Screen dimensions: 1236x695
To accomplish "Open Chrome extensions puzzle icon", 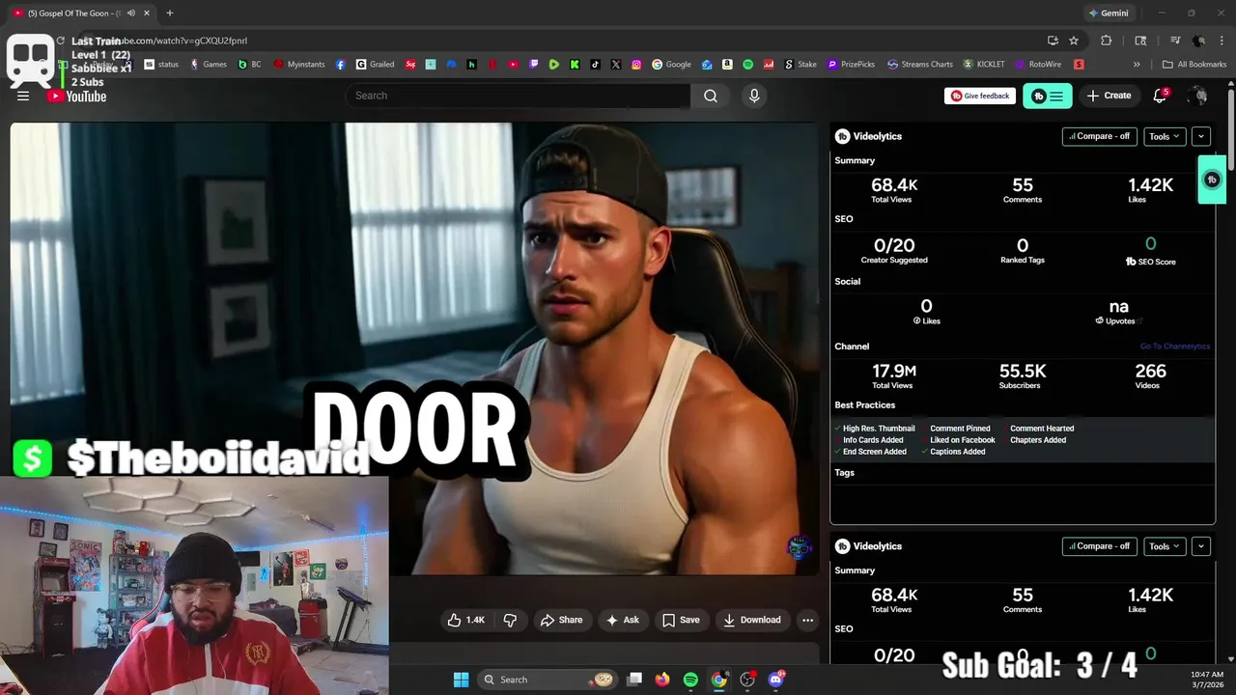I will [x=1107, y=41].
